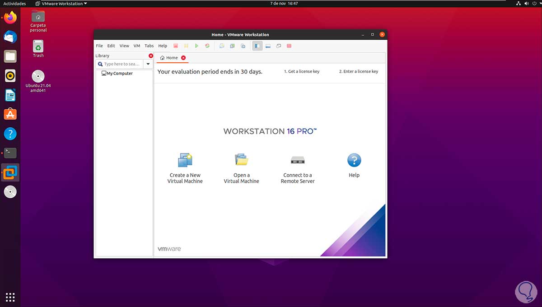Open the Trash desktop icon
This screenshot has height=307, width=542.
(x=38, y=49)
